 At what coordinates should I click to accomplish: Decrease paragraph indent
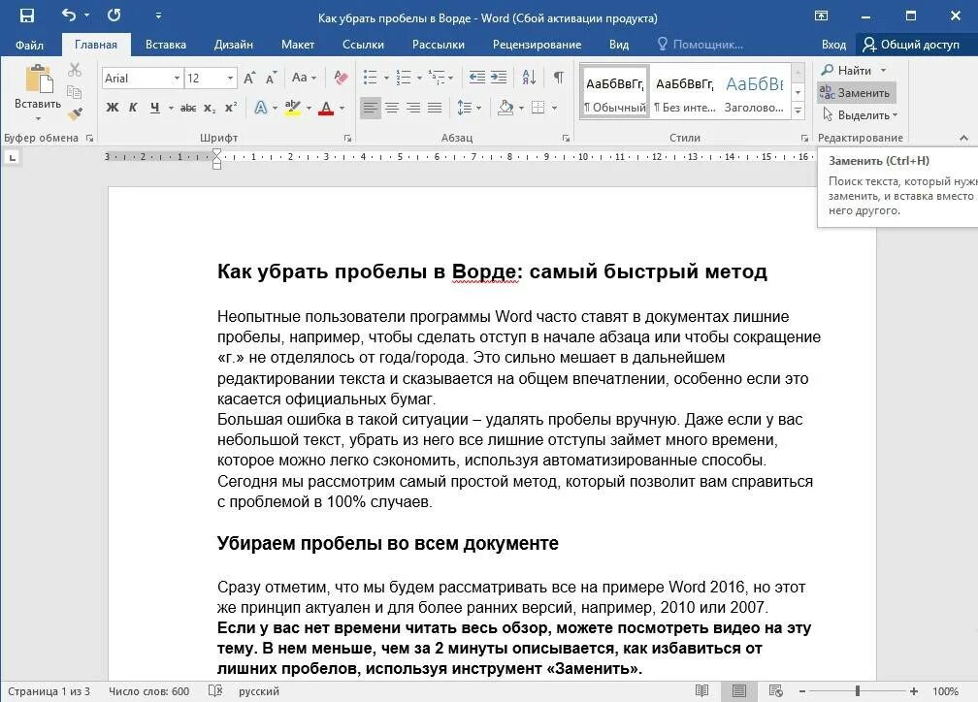click(x=477, y=78)
